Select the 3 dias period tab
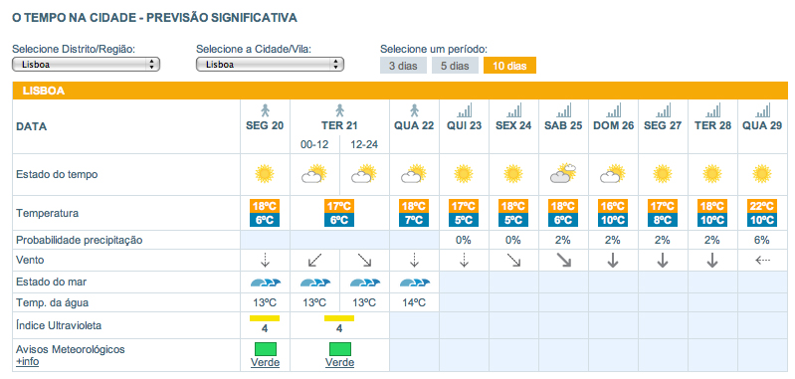 click(403, 66)
